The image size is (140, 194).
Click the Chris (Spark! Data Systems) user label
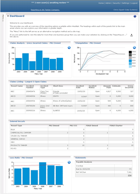[x=125, y=10]
